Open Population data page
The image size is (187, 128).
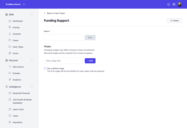[x=18, y=122]
